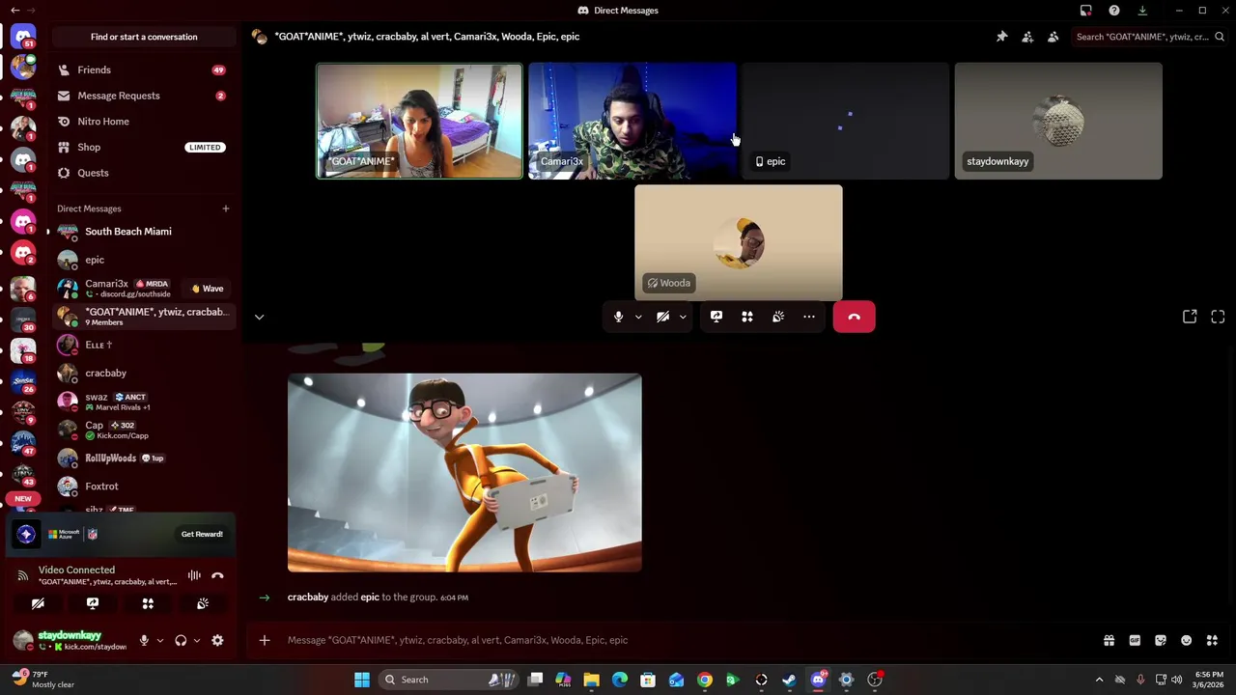
Task: Mute mic in the user panel
Action: coord(144,640)
